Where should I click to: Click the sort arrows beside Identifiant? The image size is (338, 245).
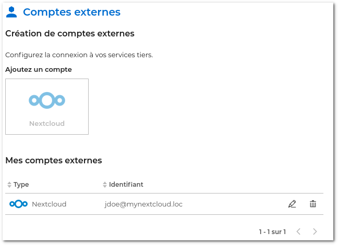coord(104,185)
